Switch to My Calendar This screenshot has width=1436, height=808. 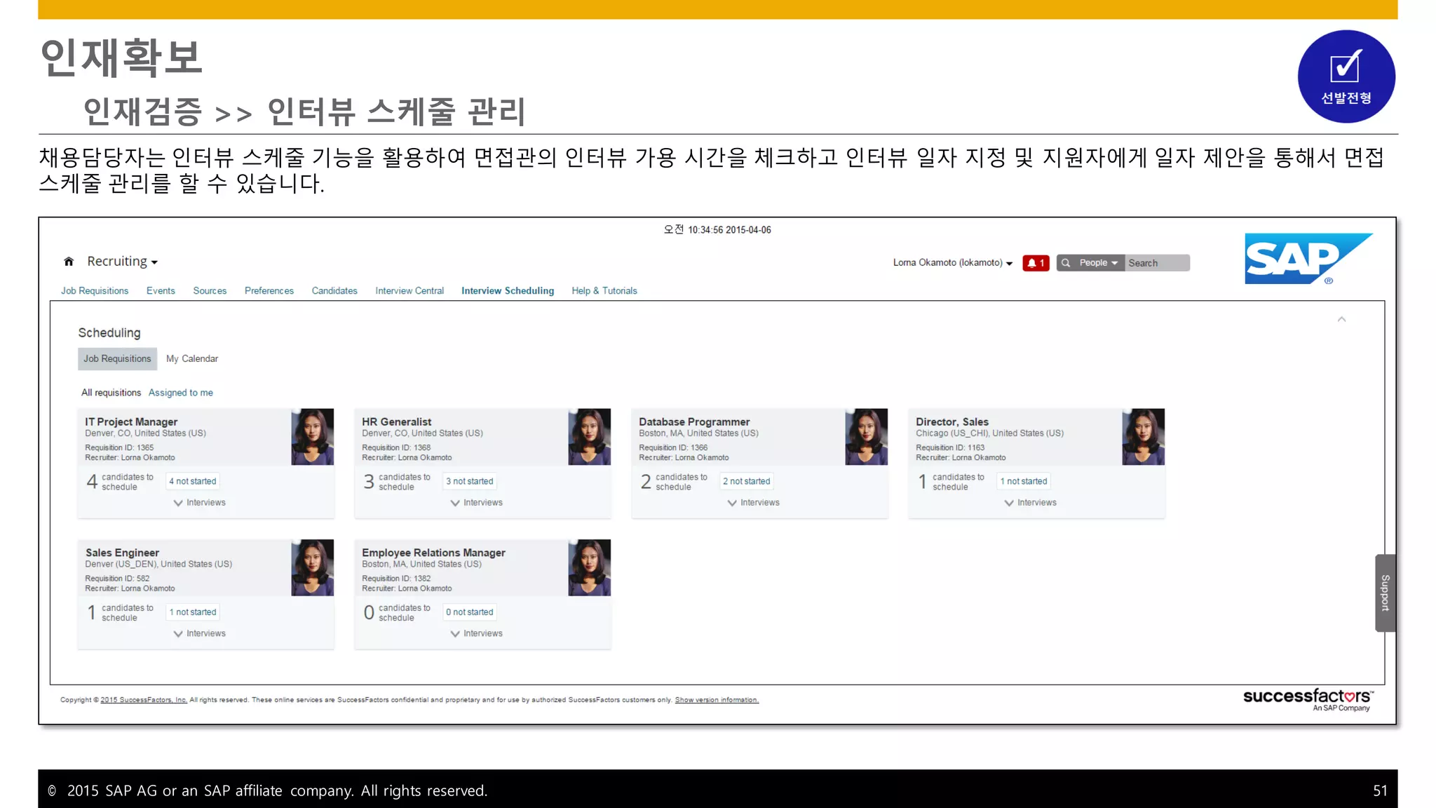[x=192, y=359]
